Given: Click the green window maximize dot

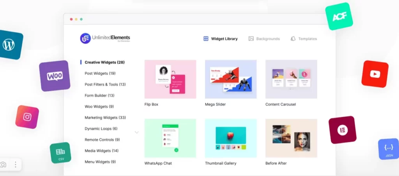Looking at the screenshot, I should (81, 19).
